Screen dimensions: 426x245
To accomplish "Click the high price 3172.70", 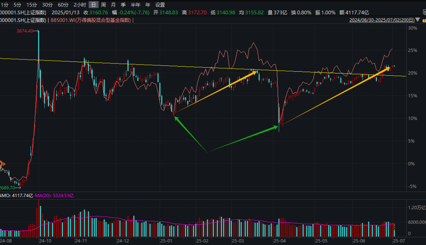I will click(x=197, y=13).
